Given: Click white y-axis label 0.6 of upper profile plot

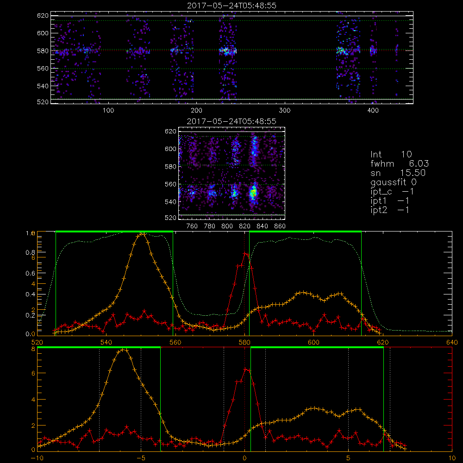Looking at the screenshot, I should click(30, 274).
